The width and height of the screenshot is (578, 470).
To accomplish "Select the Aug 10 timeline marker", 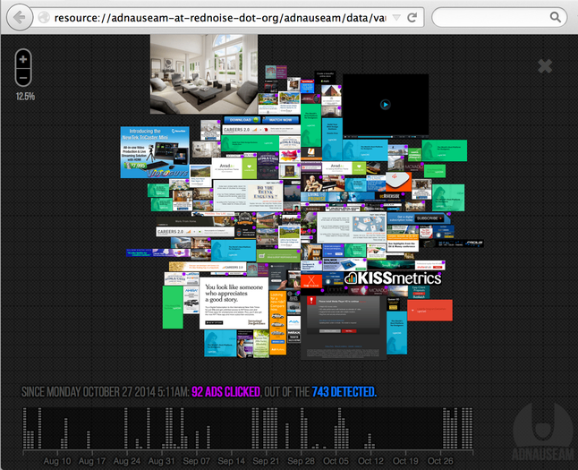I will point(57,461).
